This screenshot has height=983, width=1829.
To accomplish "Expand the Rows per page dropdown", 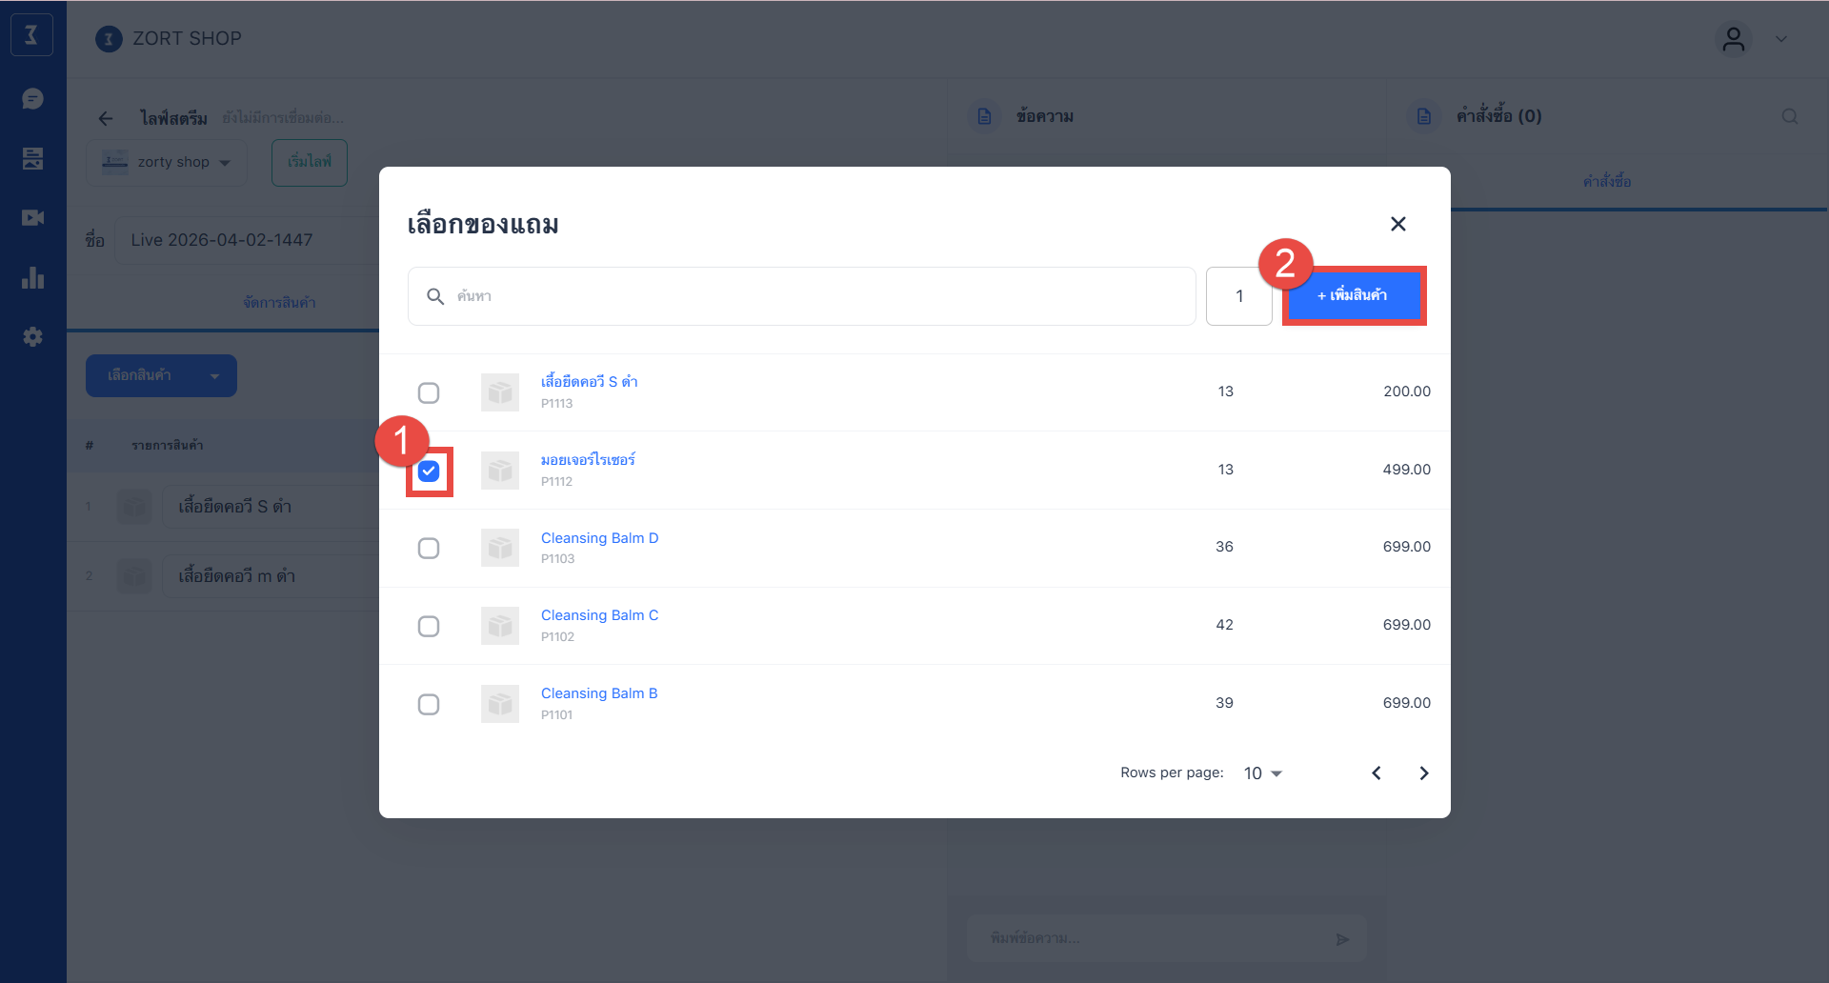I will click(1263, 773).
